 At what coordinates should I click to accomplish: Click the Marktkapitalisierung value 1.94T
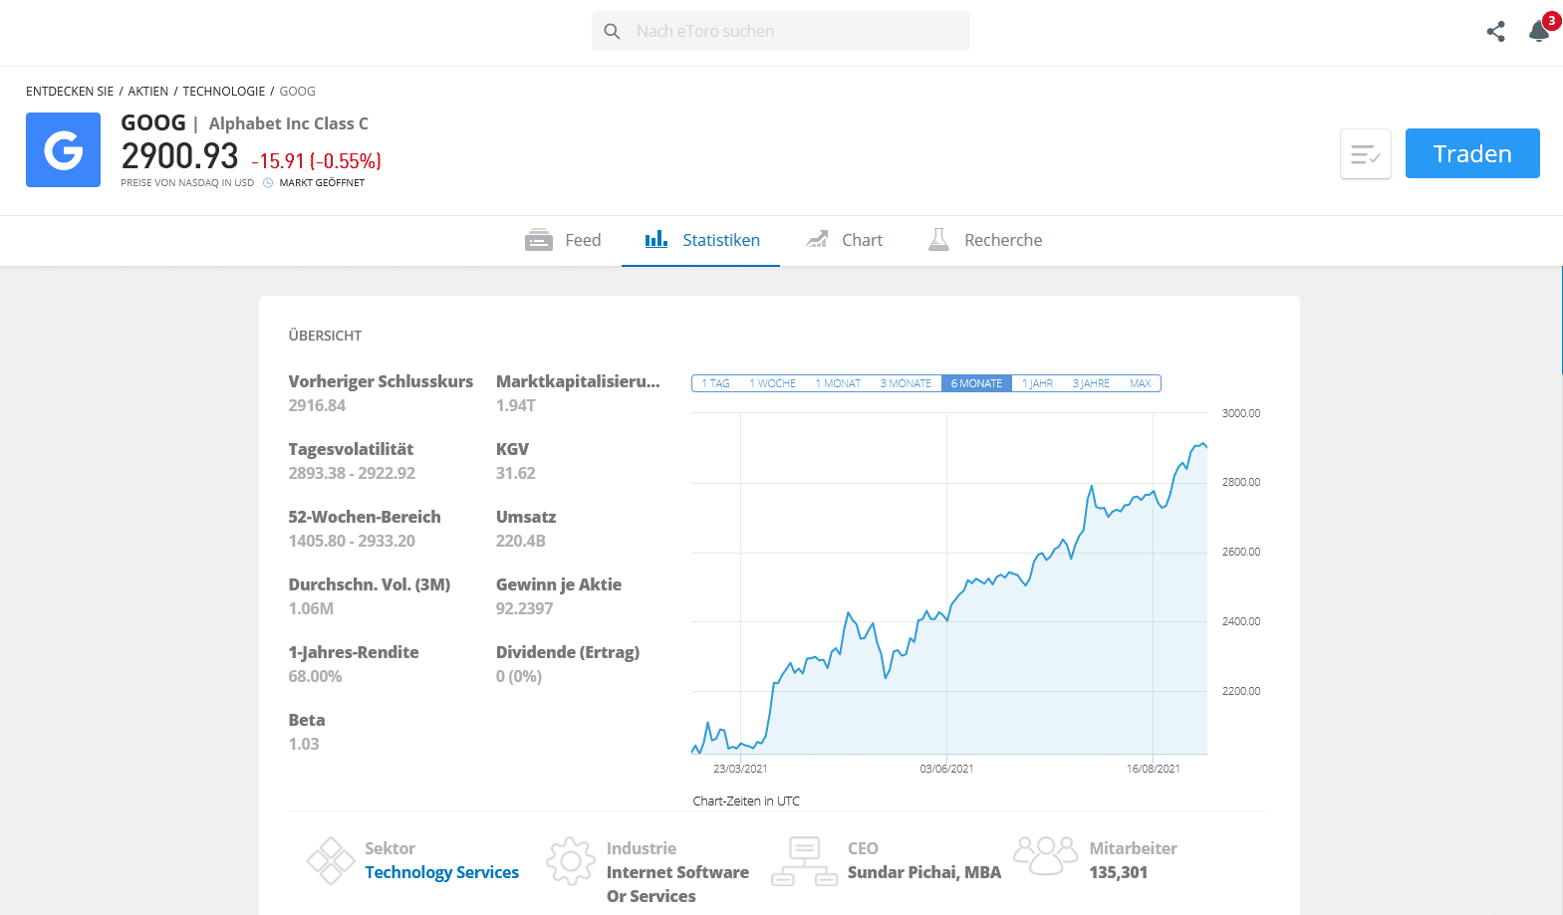tap(516, 405)
